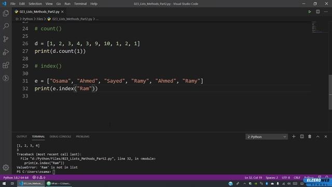Click the Files breadcrumb folder
Screen dimensions: 332x187
click(x=40, y=19)
